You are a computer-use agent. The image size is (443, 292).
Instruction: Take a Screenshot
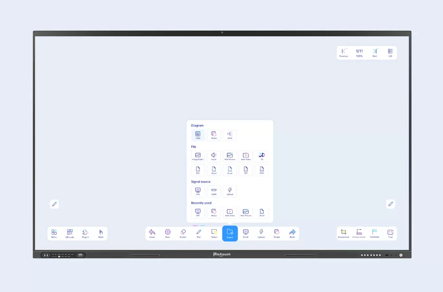coord(344,234)
